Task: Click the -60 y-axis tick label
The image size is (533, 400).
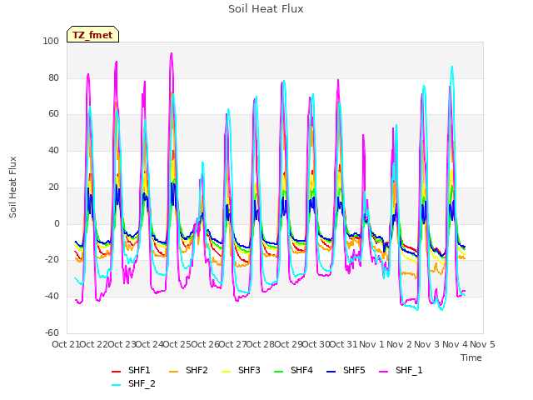Action: pyautogui.click(x=52, y=333)
